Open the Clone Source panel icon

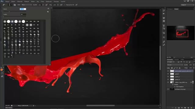164,33
